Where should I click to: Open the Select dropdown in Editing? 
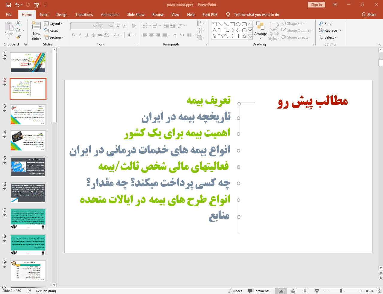tap(328, 37)
